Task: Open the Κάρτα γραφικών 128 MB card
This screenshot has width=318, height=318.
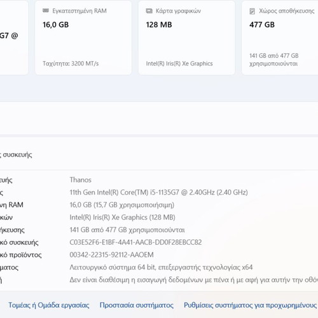Action: coord(186,38)
